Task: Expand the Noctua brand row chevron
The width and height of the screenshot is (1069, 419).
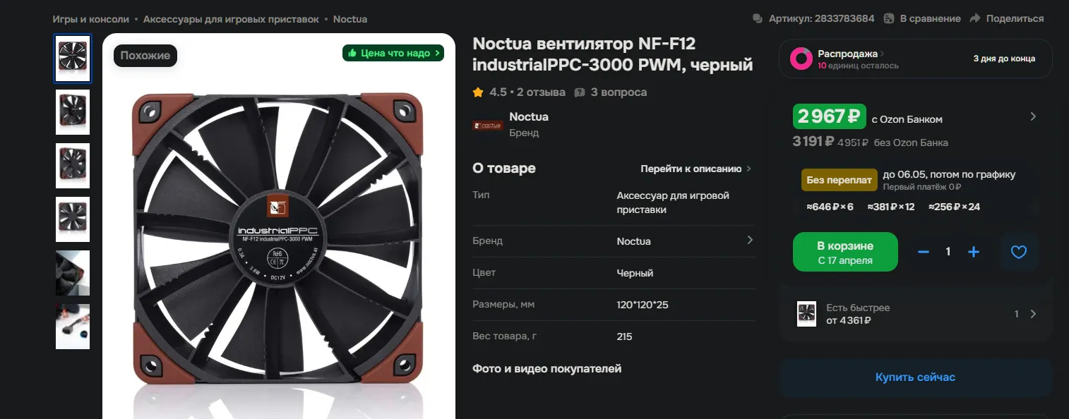Action: (750, 241)
